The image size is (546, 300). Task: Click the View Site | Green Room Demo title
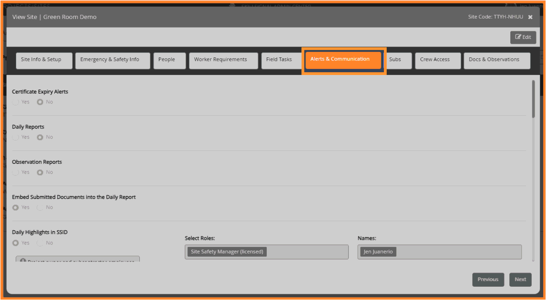coord(54,17)
